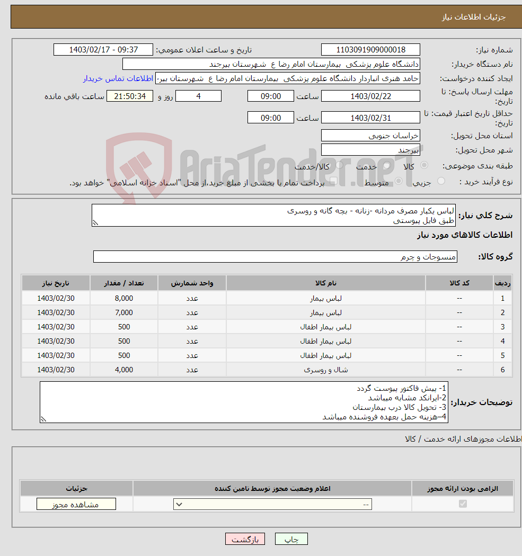Click the buyer notes text area
Screen dimensions: 522x556
[x=244, y=402]
